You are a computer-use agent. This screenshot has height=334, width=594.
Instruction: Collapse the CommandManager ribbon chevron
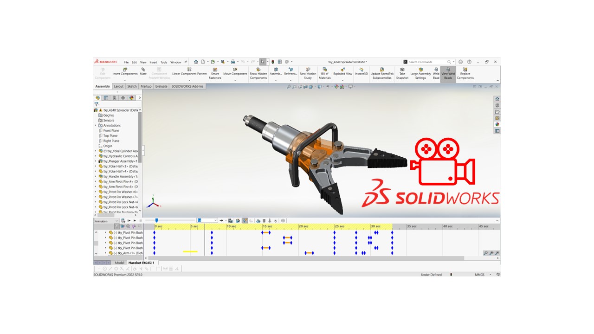498,80
